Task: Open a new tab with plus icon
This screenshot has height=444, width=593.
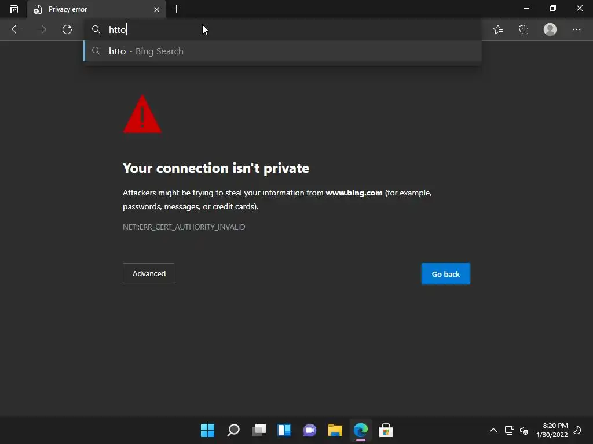Action: coord(176,9)
